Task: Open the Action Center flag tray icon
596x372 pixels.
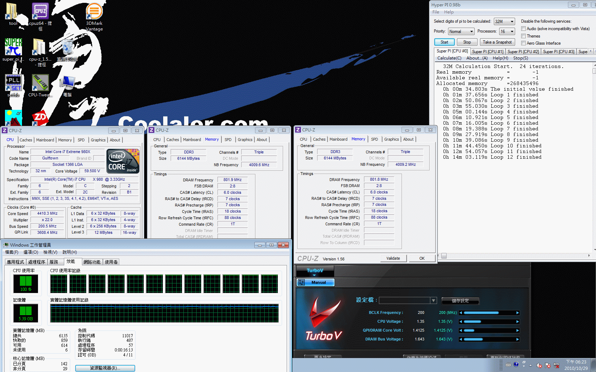Action: [x=548, y=365]
